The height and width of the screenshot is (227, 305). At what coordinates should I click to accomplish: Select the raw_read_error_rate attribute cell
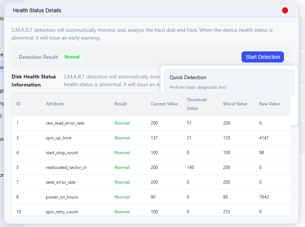click(x=65, y=123)
